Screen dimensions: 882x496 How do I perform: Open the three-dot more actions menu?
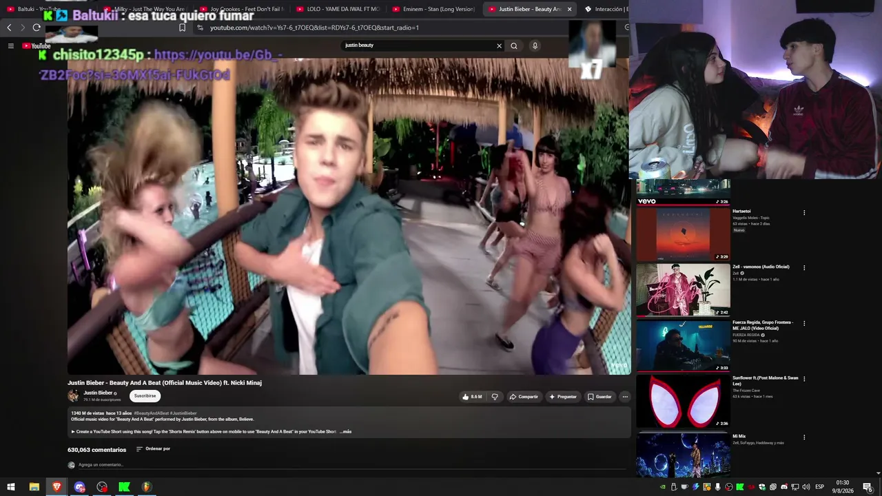coord(625,397)
